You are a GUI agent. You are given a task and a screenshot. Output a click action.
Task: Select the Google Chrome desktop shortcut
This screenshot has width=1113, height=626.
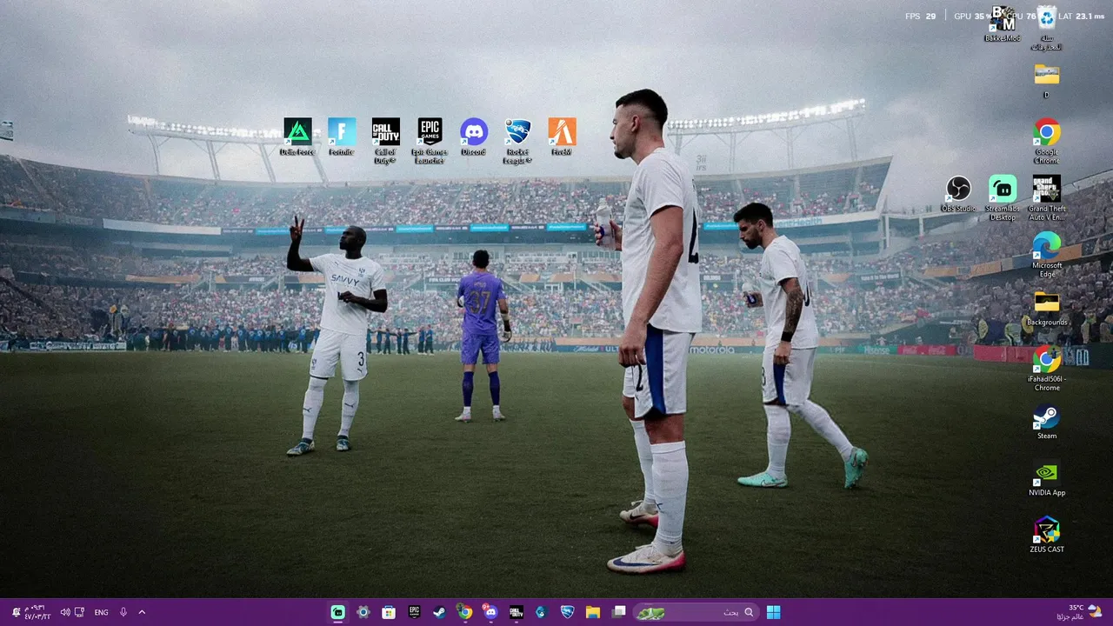[1047, 141]
